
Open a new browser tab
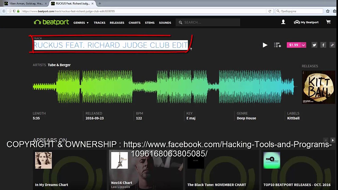coord(100,3)
